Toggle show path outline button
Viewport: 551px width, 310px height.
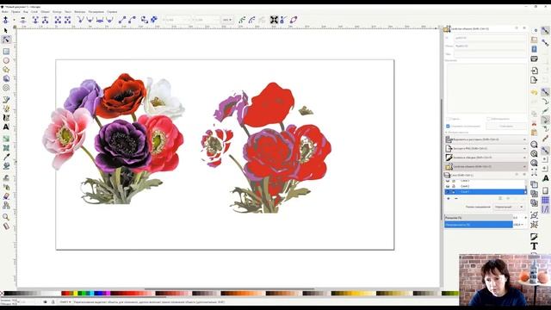pos(294,20)
